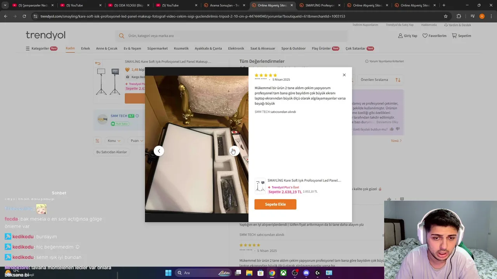Image resolution: width=497 pixels, height=279 pixels.
Task: Open Favorilerim heart link
Action: tap(434, 36)
